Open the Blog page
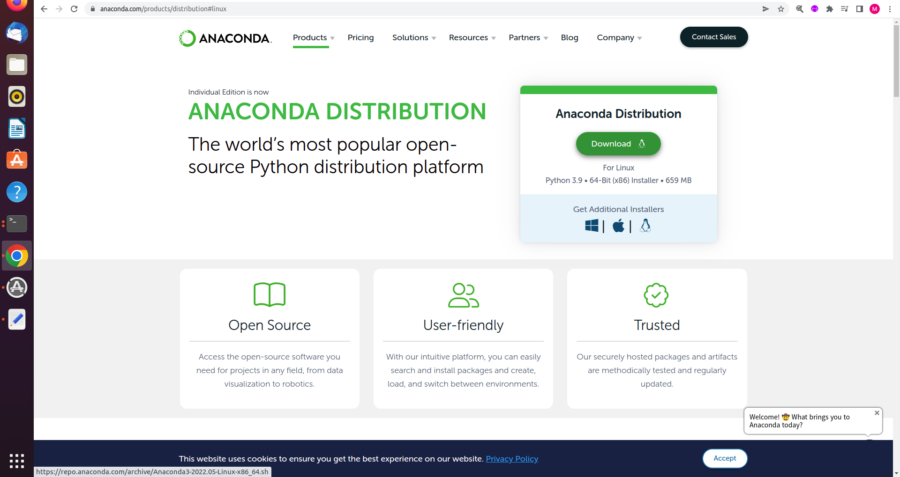Screen dimensions: 900x477 click(x=570, y=37)
